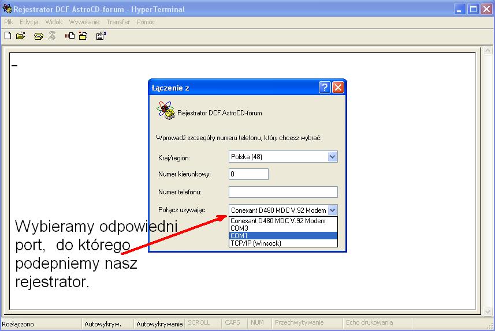Click the Autowykrywanie status bar entry

coord(160,324)
